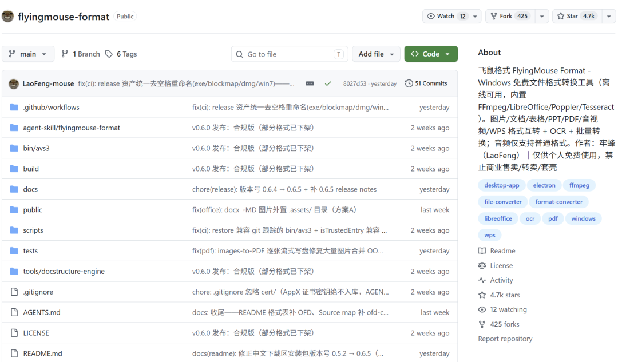This screenshot has width=618, height=362.
Task: Click the Report repository link
Action: click(505, 339)
